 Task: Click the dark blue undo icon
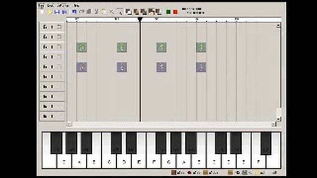click(74, 12)
